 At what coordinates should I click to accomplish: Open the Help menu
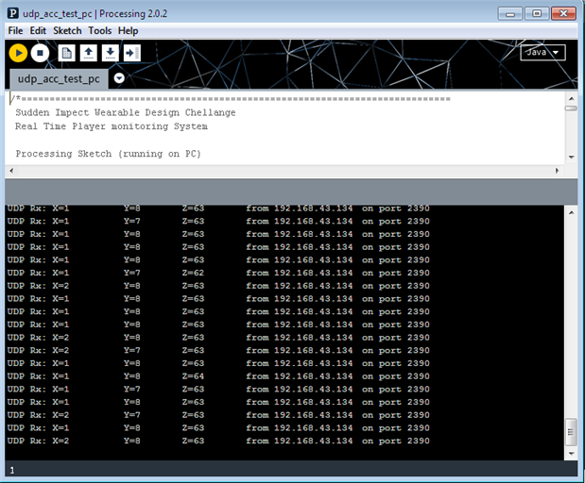pyautogui.click(x=128, y=30)
